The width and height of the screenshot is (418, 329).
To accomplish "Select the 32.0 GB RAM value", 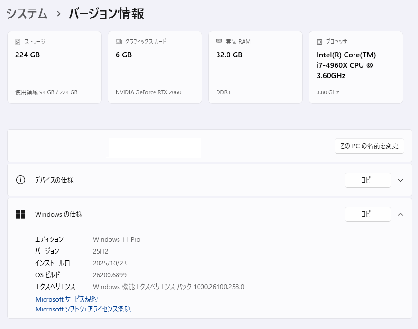I will (229, 55).
